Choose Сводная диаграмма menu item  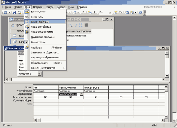[x=45, y=32]
